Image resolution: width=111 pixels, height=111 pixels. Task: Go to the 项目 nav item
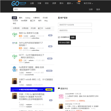point(47,3)
